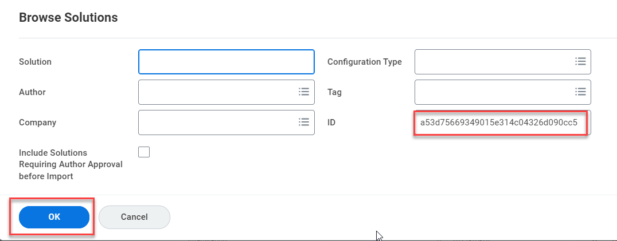
Task: Click the Company field label
Action: click(x=37, y=123)
